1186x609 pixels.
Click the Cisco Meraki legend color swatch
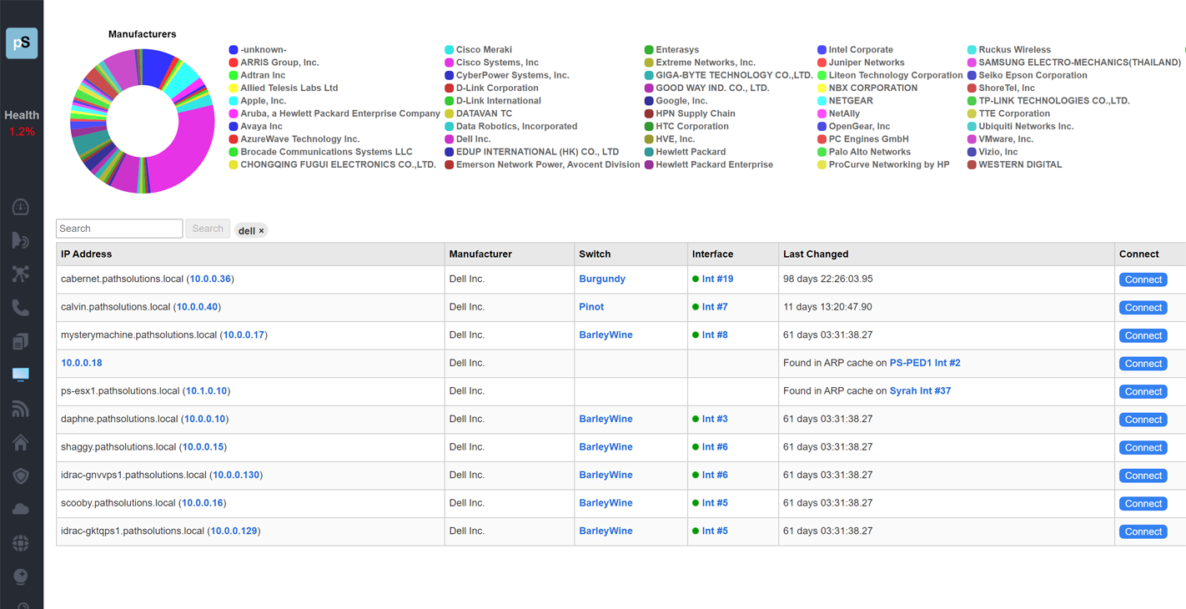pyautogui.click(x=450, y=50)
